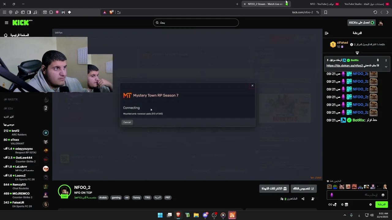Open pinned message three-dot options
This screenshot has height=220, width=392.
point(386,60)
